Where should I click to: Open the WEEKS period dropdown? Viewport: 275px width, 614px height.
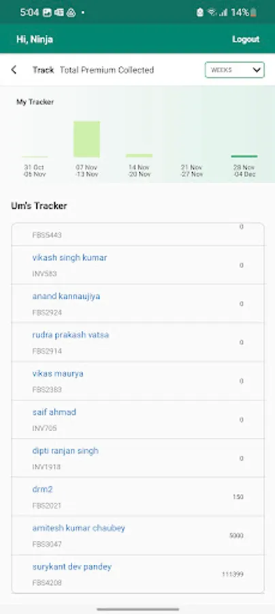(x=234, y=70)
